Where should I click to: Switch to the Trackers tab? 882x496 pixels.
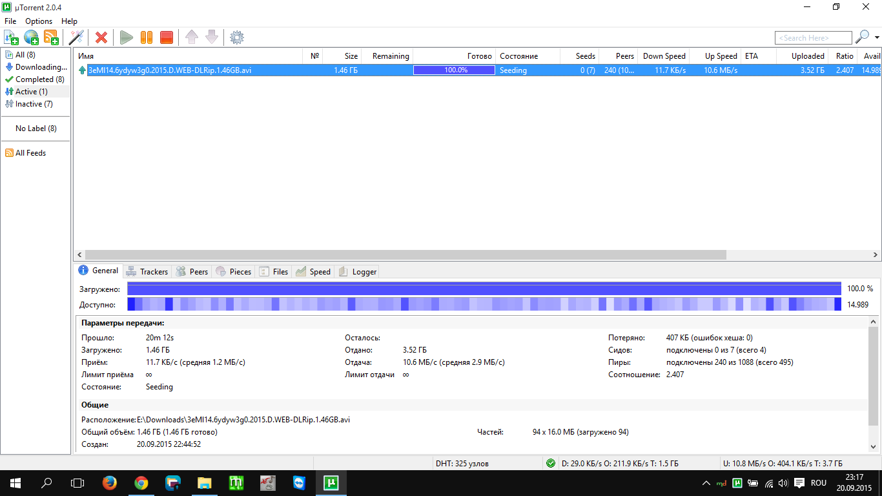[147, 272]
